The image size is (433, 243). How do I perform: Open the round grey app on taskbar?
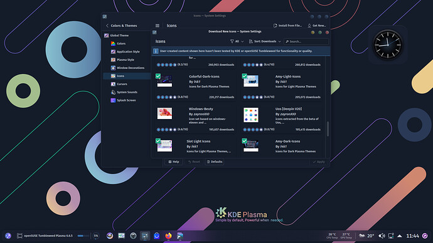pos(133,236)
